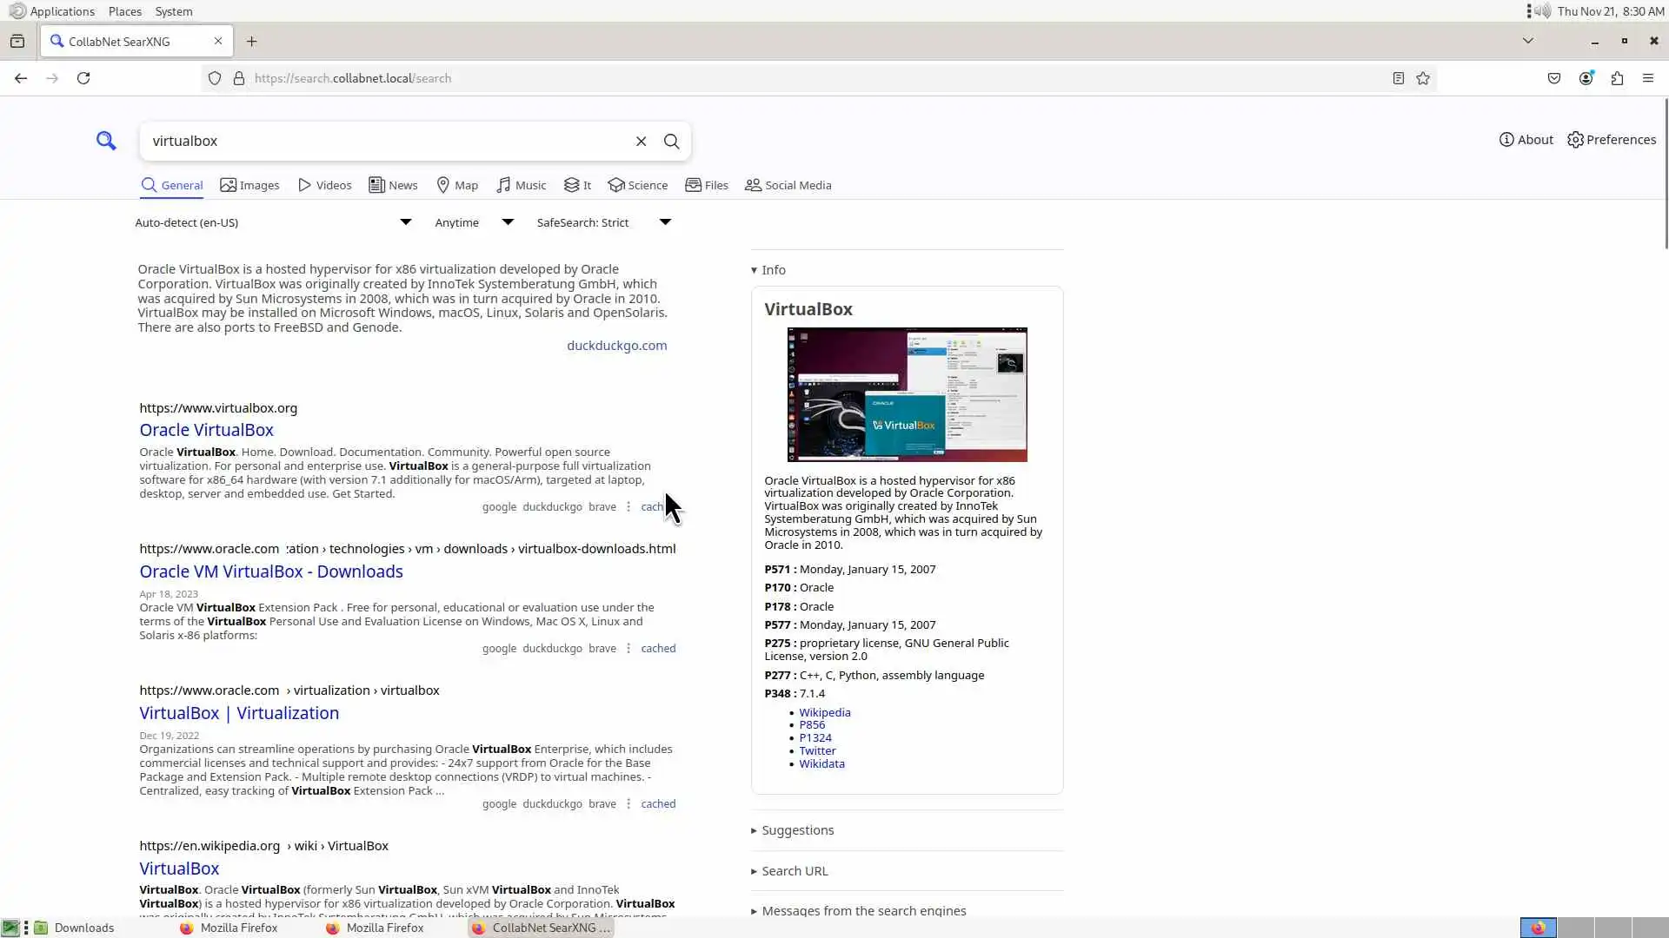
Task: Clear the search query with the X icon
Action: coord(641,141)
